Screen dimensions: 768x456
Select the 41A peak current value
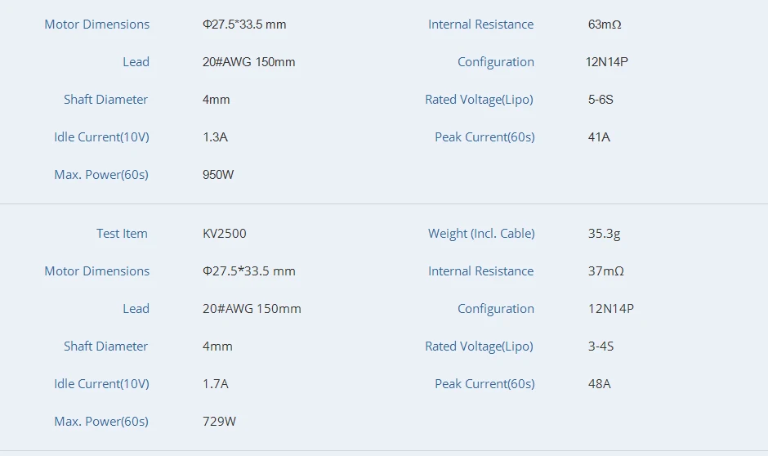(x=599, y=136)
